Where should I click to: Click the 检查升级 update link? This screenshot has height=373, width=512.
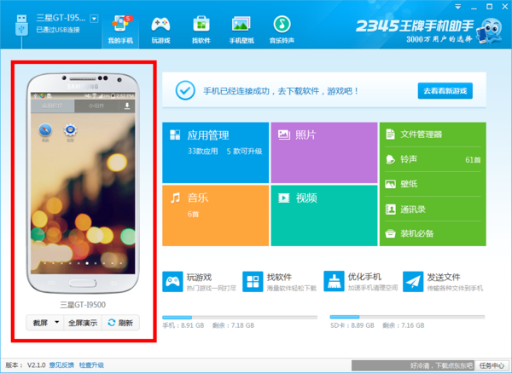tap(91, 365)
